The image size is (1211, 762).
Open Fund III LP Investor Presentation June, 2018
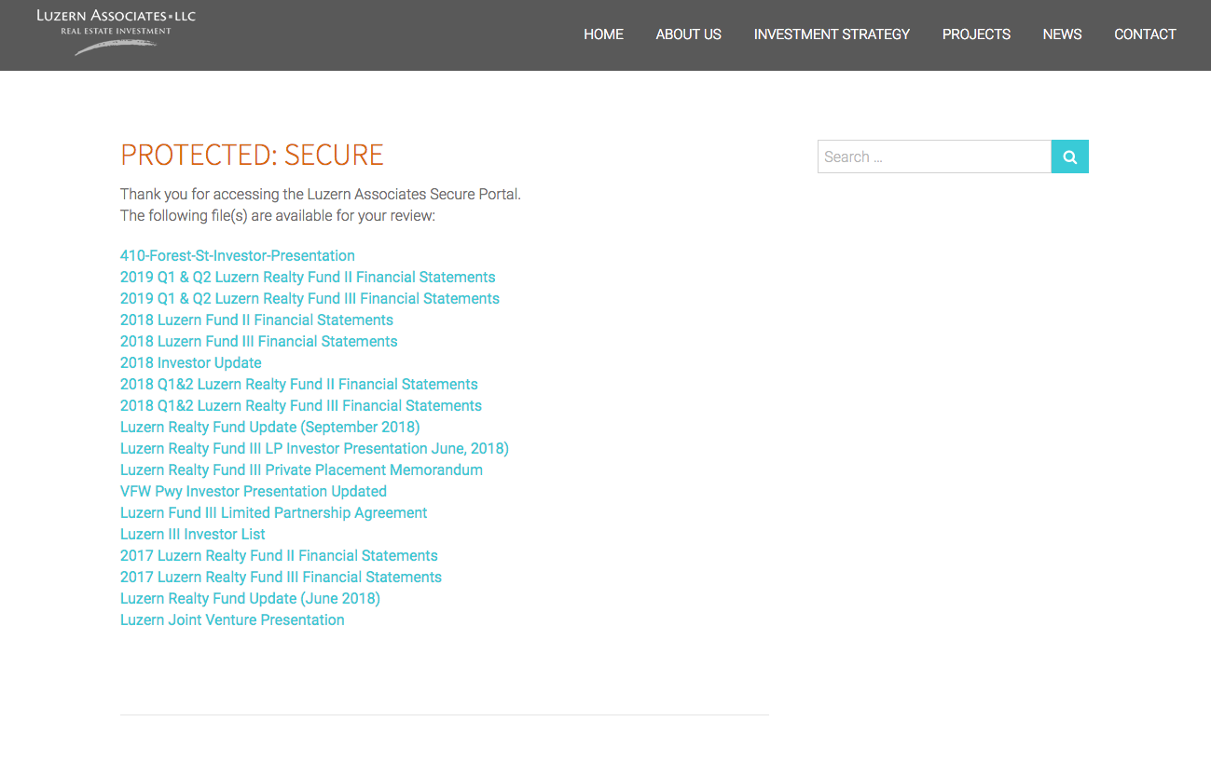(x=314, y=448)
